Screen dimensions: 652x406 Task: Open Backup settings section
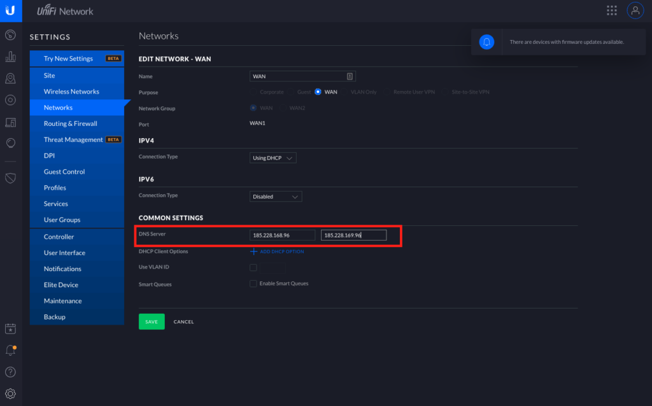[77, 317]
